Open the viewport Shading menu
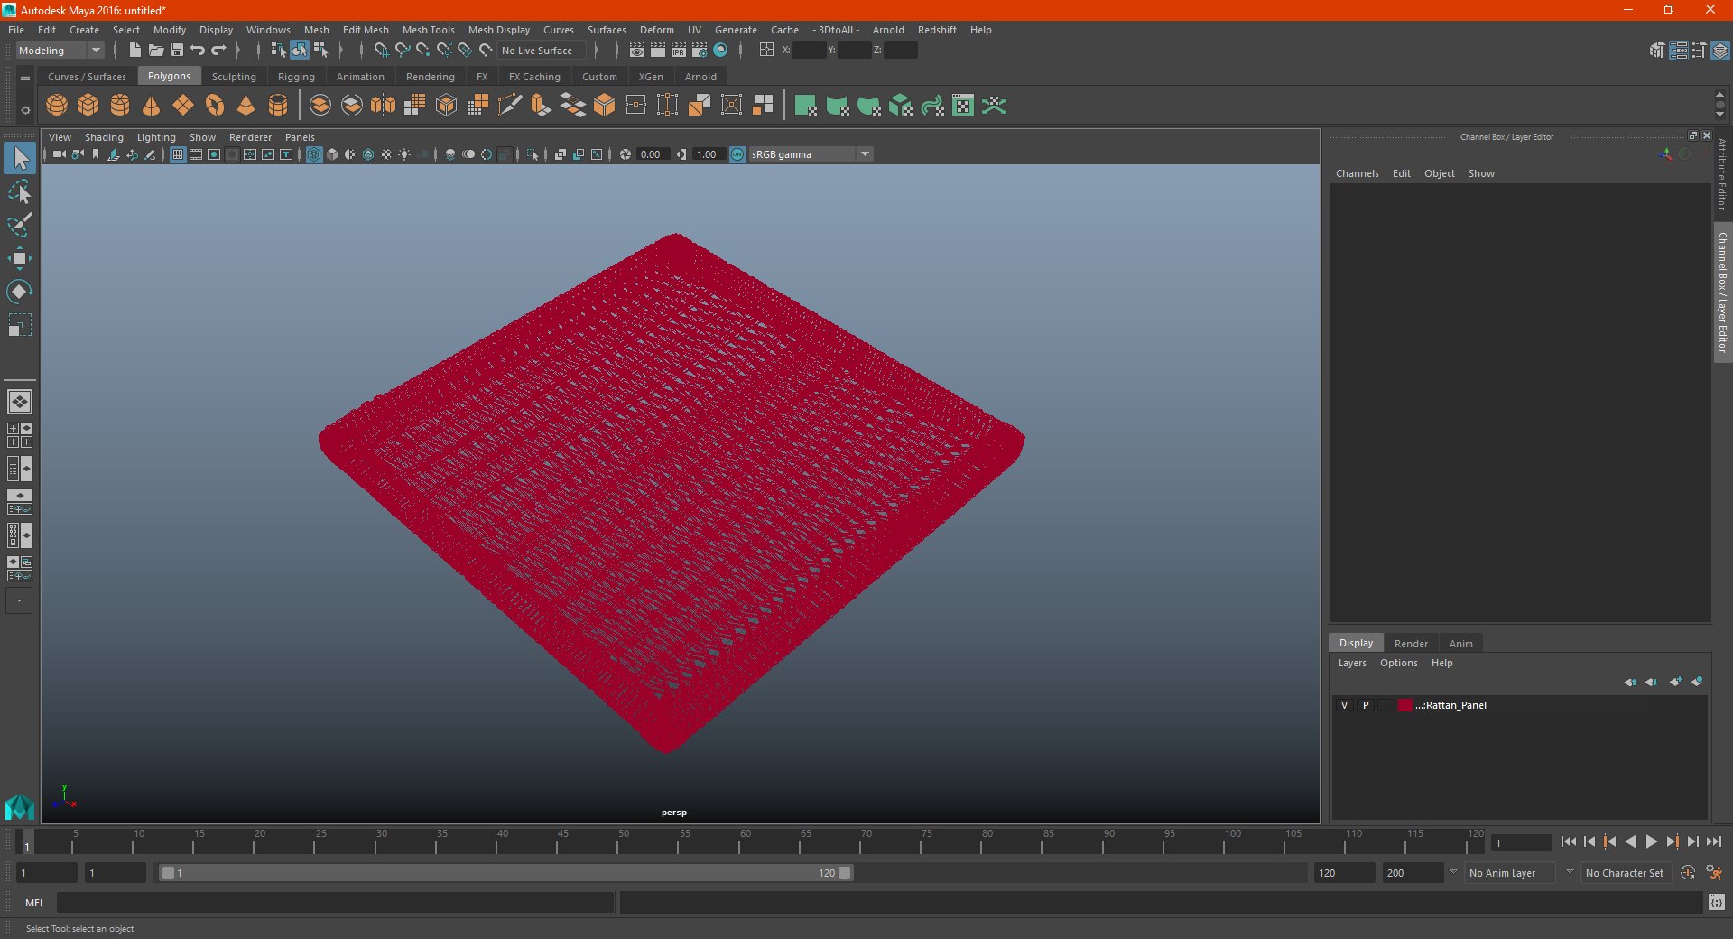Image resolution: width=1733 pixels, height=939 pixels. [x=104, y=137]
